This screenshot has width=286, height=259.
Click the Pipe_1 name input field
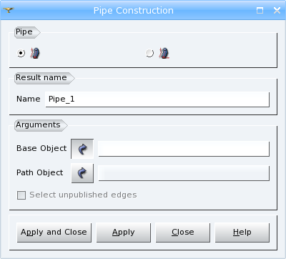coord(157,99)
